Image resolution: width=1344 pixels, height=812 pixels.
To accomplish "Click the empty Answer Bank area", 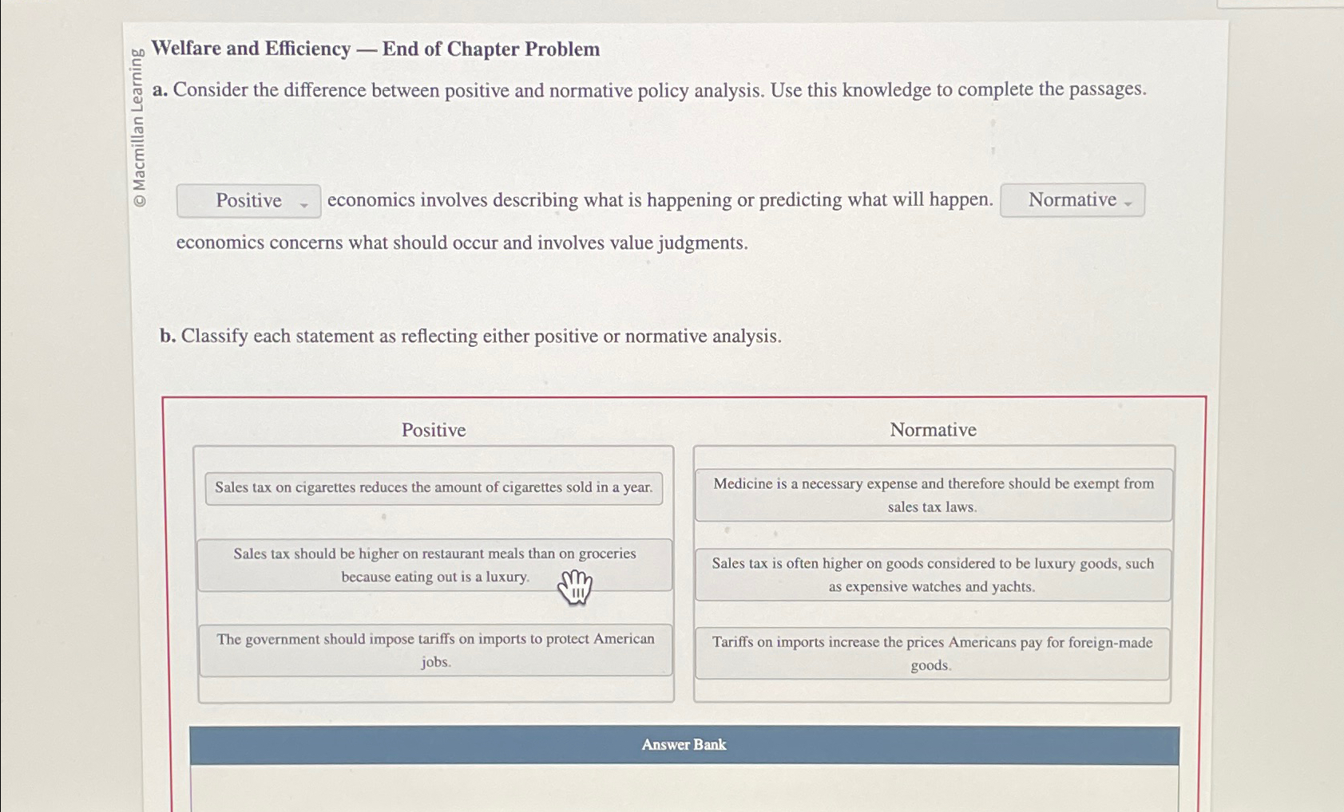I will coord(684,786).
